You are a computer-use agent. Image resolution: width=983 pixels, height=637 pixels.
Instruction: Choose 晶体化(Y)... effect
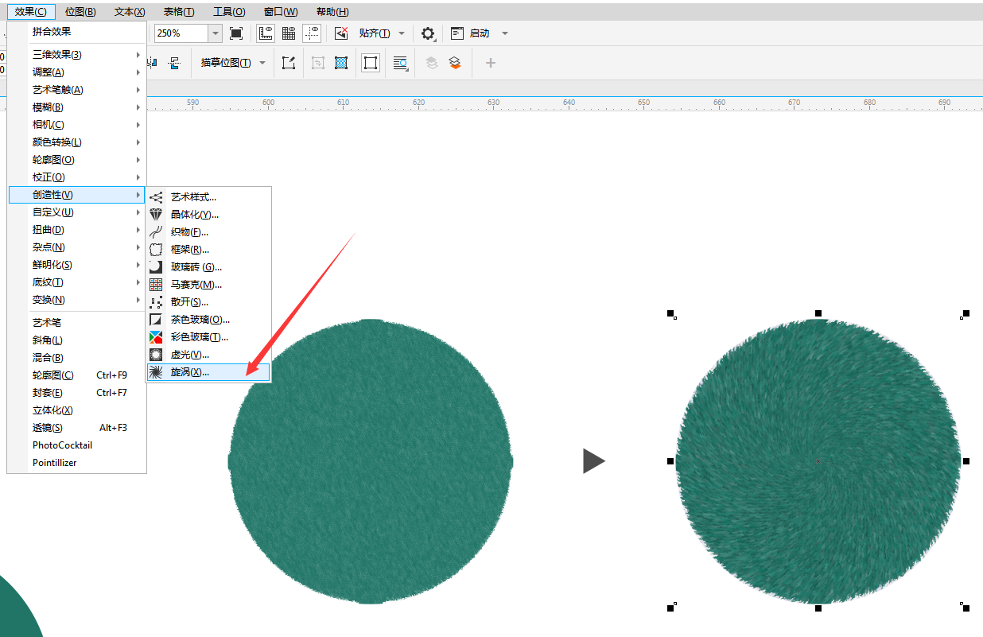click(208, 215)
